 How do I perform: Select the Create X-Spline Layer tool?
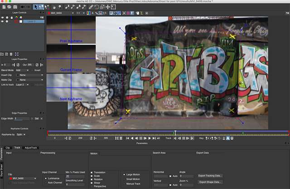point(68,7)
